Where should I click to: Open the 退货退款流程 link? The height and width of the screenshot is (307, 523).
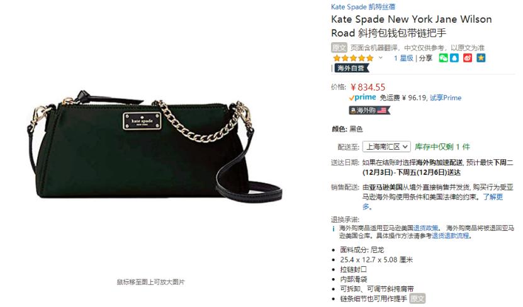[450, 236]
